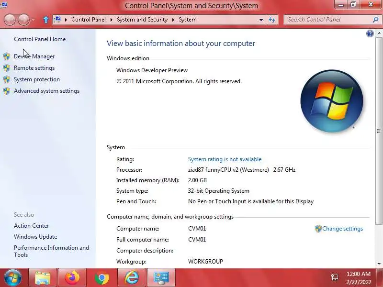
Task: Click the Back navigation arrow button
Action: click(10, 20)
